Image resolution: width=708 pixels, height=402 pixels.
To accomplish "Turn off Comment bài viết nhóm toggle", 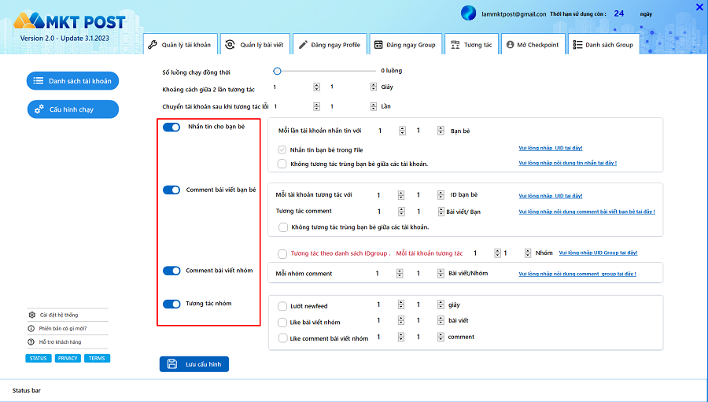I will pos(171,271).
